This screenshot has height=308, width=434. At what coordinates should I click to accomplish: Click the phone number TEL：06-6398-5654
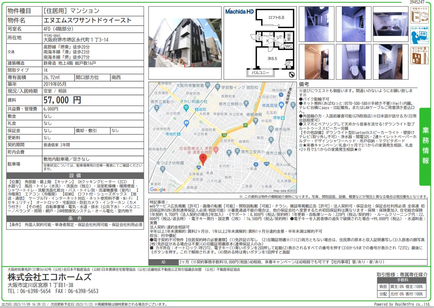(x=30, y=291)
